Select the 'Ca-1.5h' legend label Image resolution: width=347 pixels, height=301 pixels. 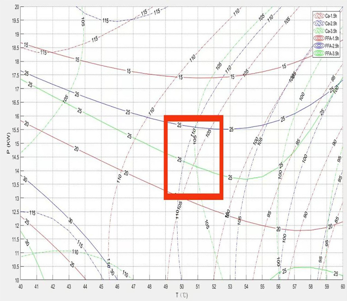(x=331, y=16)
